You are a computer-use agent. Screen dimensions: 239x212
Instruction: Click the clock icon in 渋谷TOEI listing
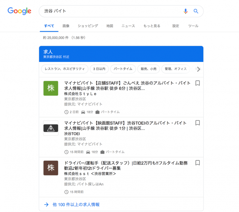point(66,152)
